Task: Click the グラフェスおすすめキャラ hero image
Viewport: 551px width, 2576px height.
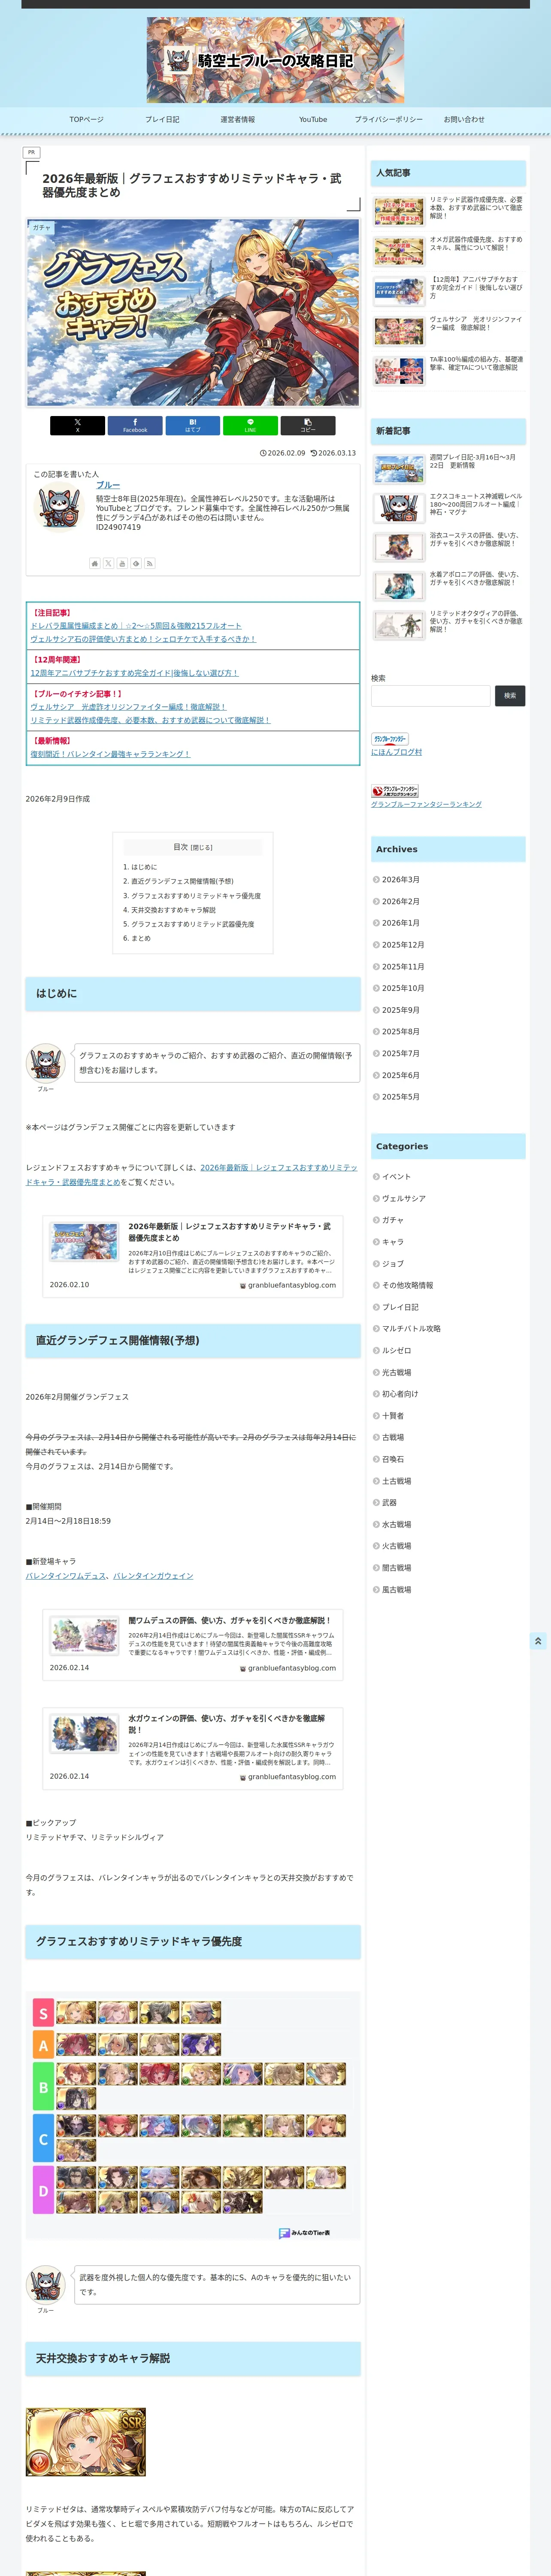Action: pos(193,313)
